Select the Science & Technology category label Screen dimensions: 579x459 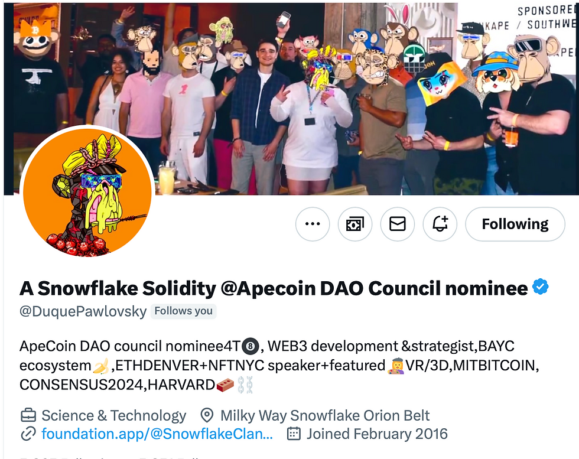pyautogui.click(x=113, y=415)
